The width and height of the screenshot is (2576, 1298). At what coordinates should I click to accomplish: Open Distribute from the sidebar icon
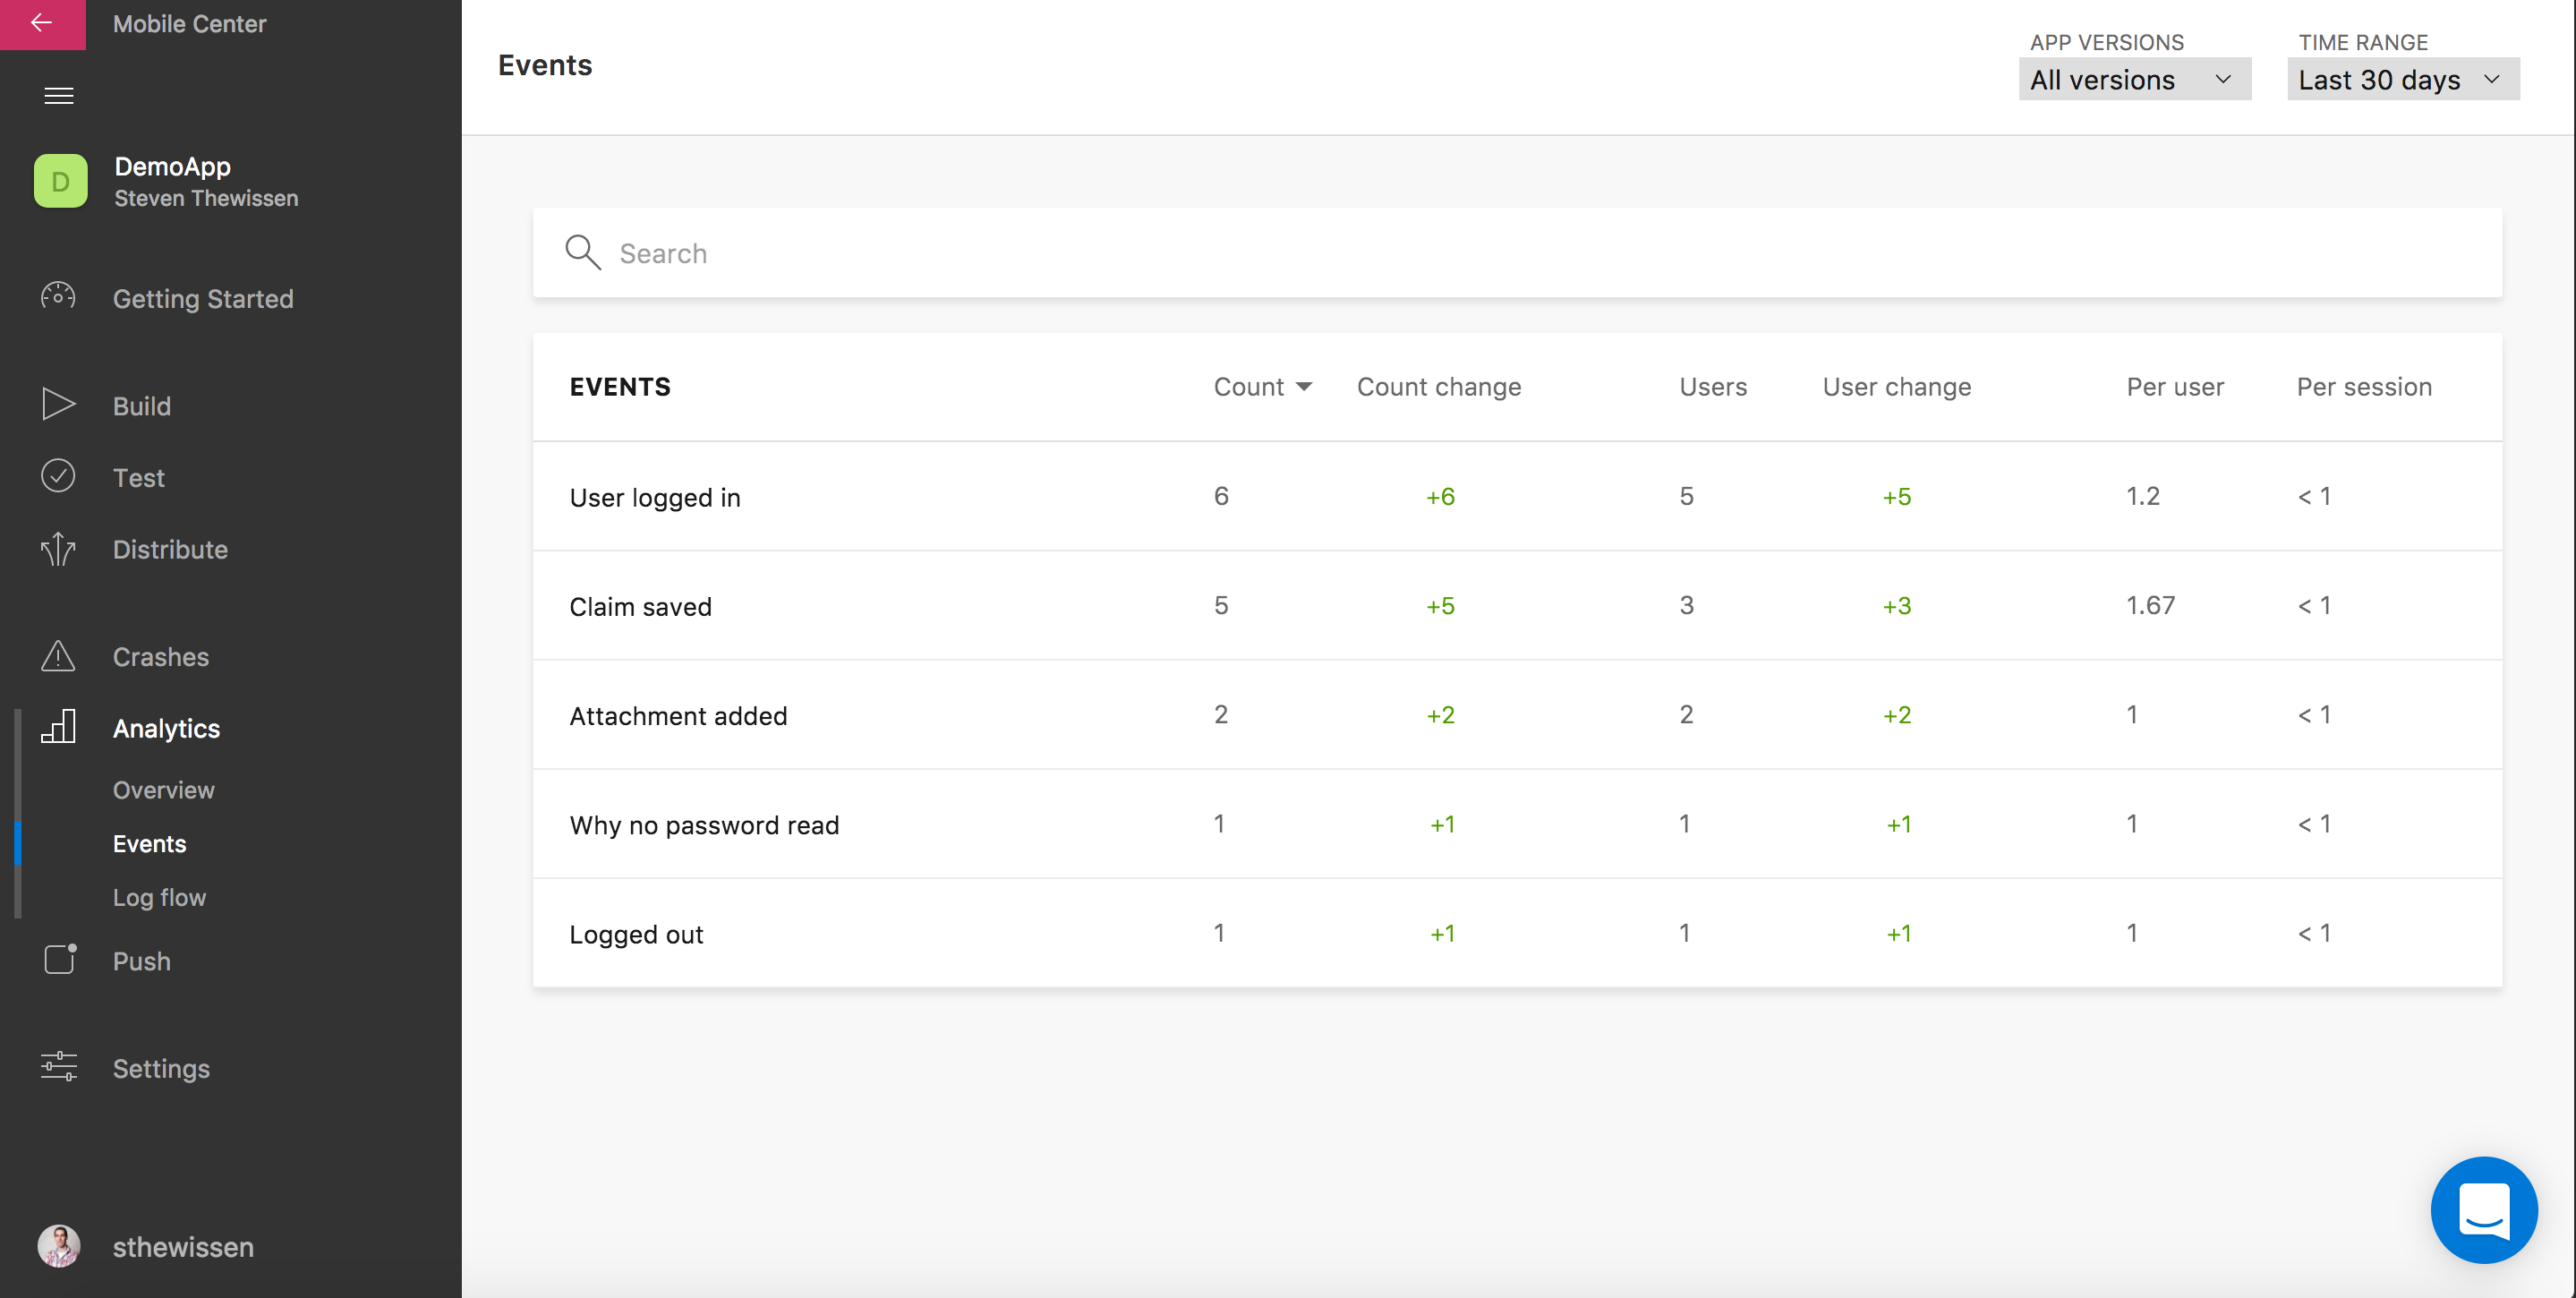[58, 549]
